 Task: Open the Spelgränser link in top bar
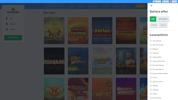(x=157, y=2)
